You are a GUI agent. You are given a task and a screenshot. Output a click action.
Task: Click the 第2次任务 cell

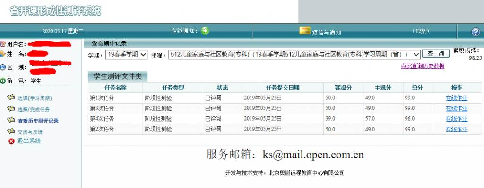(115, 130)
